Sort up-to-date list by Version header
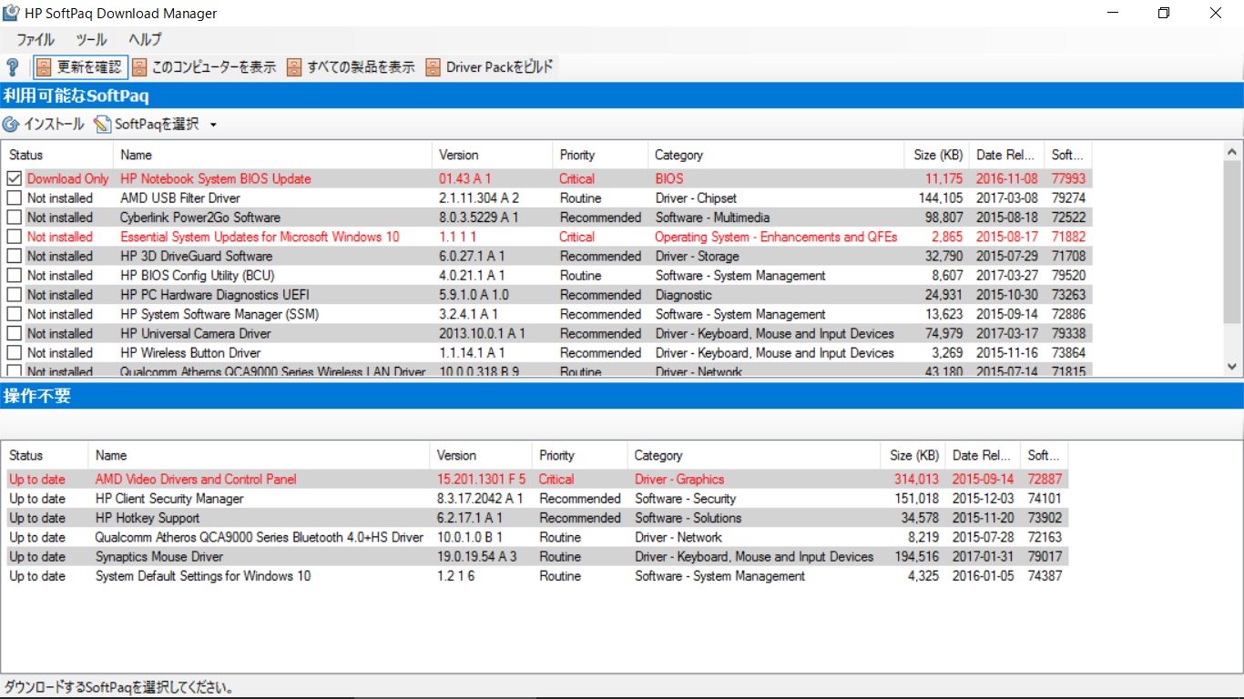 [x=481, y=455]
